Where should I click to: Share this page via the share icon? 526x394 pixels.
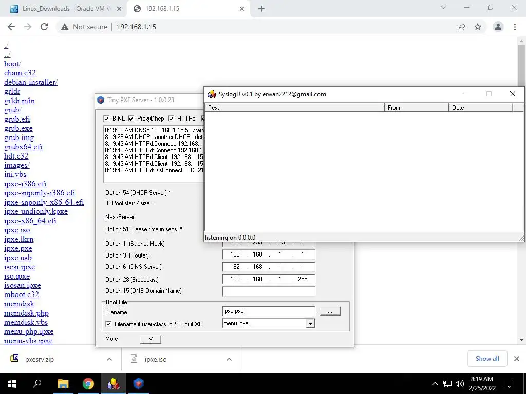pos(461,27)
